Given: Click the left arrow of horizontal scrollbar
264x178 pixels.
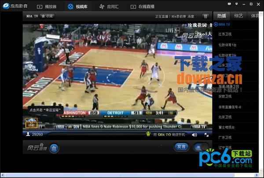Looking at the screenshot, I should tap(2, 175).
